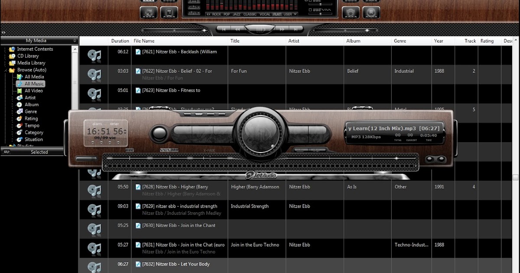This screenshot has width=520, height=273.
Task: Sort tracks by the Duration column header
Action: click(x=120, y=40)
